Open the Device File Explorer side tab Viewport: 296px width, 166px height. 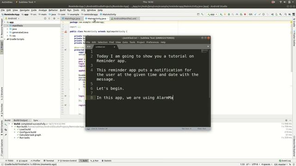click(x=294, y=146)
